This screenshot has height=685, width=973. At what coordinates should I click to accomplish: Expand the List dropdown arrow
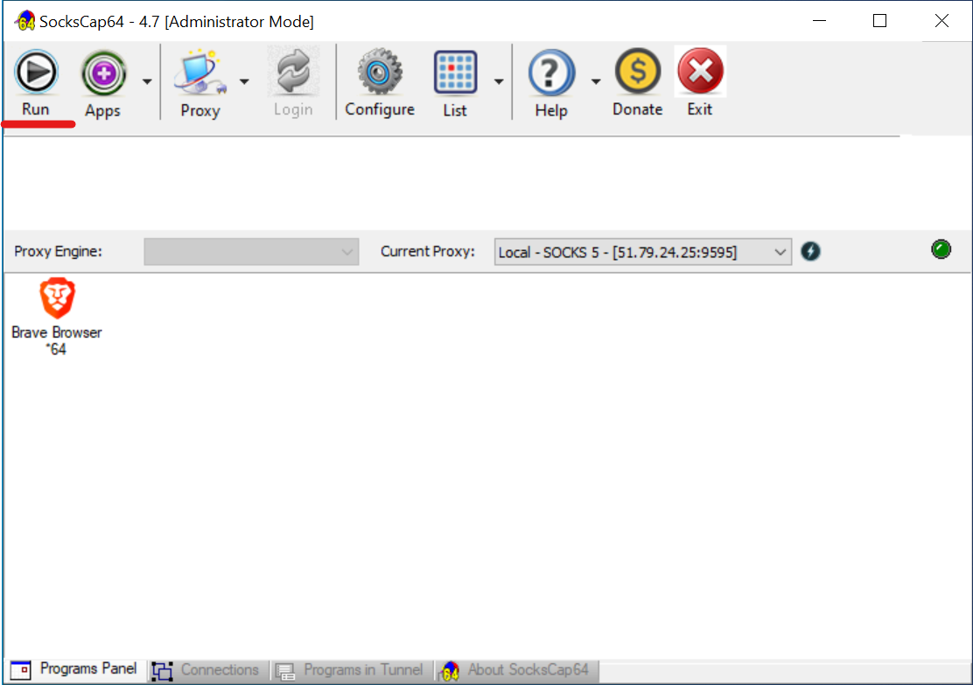(499, 81)
